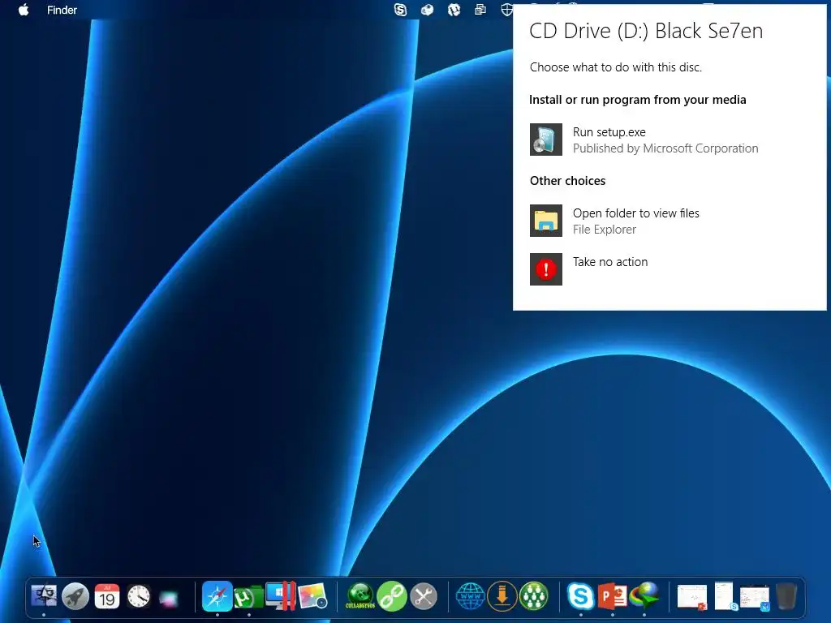Click the uTorrent icon in the menu bar
The width and height of the screenshot is (831, 623).
point(454,10)
